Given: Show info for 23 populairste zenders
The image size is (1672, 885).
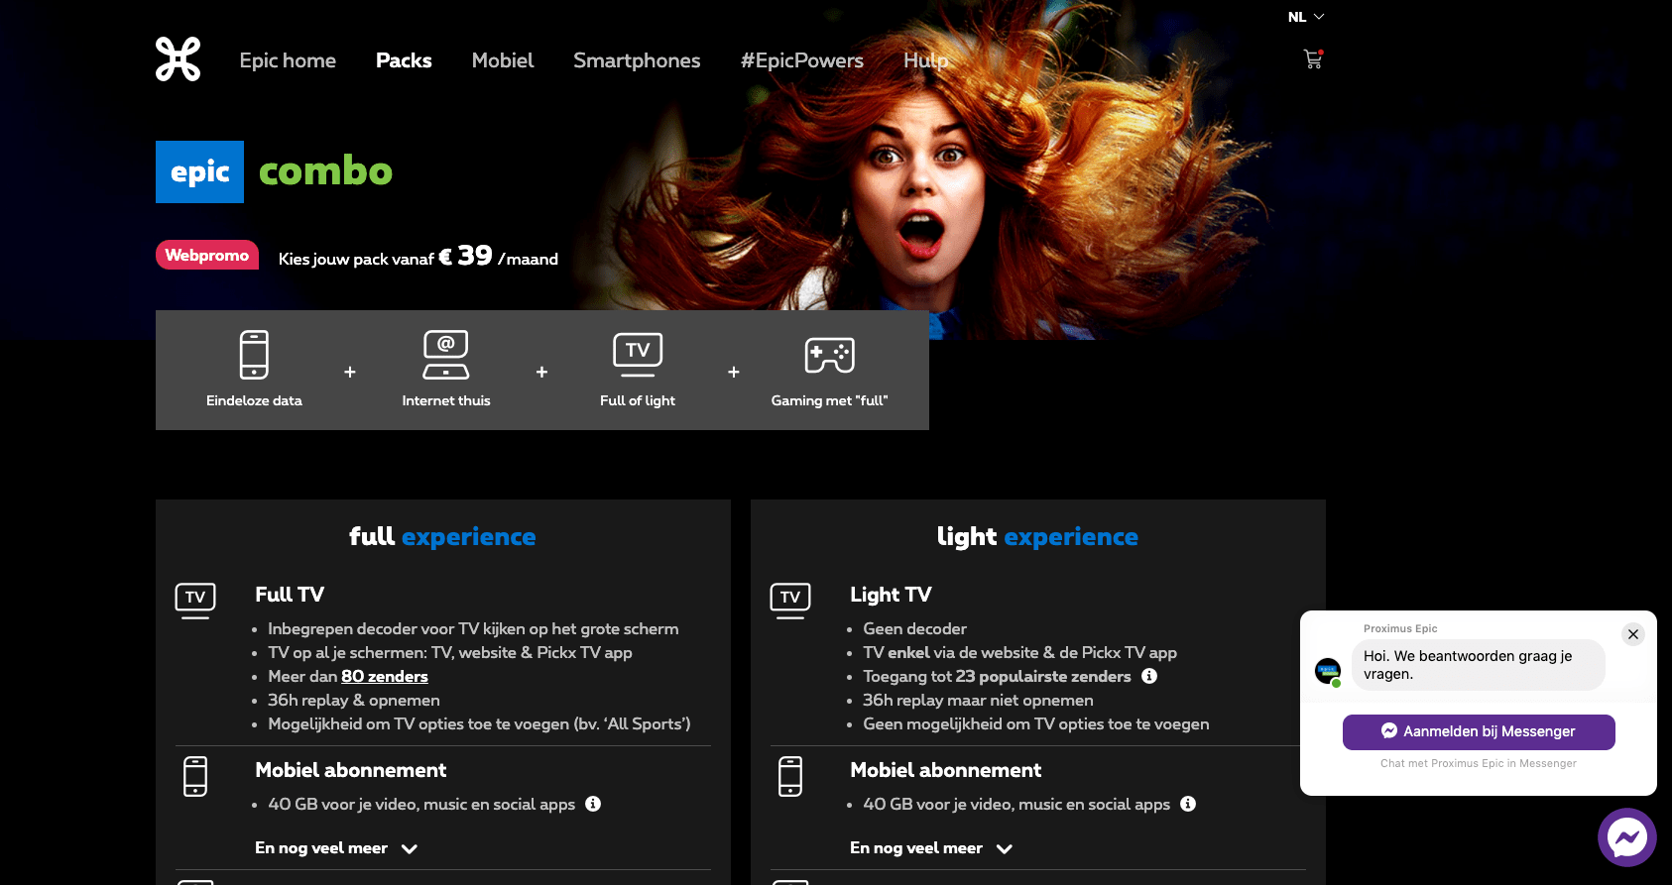Looking at the screenshot, I should (1149, 676).
